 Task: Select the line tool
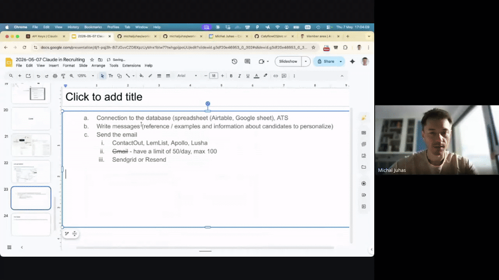pos(128,76)
